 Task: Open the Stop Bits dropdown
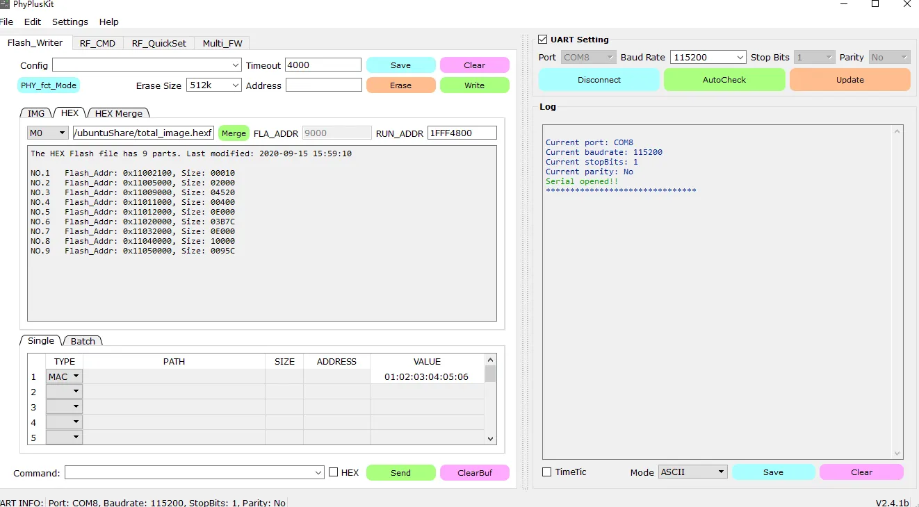click(x=814, y=57)
